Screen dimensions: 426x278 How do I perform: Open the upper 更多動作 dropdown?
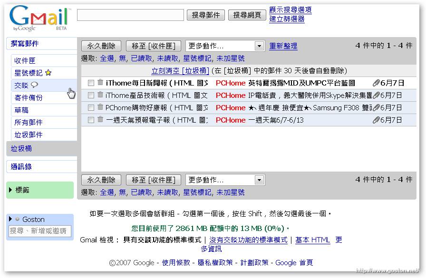[225, 46]
